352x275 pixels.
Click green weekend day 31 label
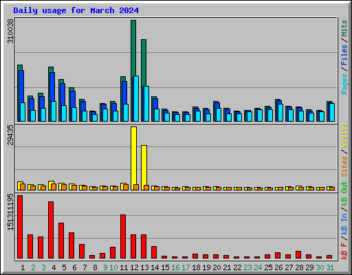point(330,267)
